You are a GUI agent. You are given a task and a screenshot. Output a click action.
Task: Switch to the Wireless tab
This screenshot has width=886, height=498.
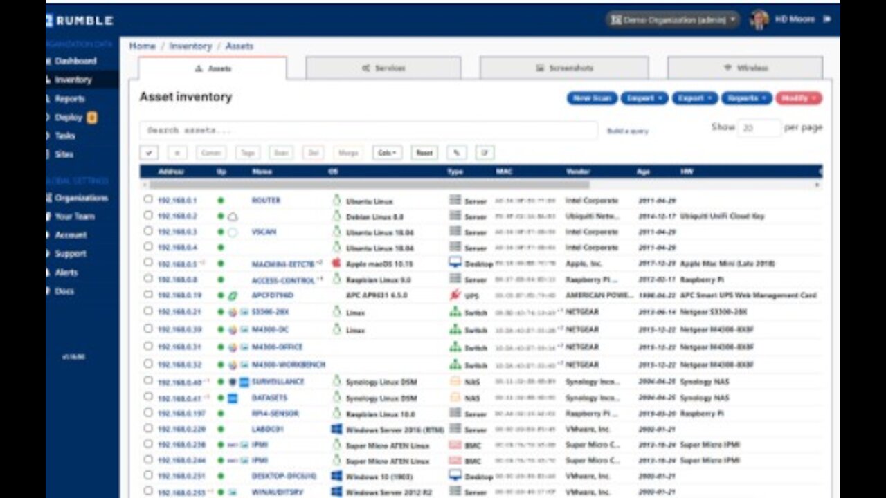[745, 68]
